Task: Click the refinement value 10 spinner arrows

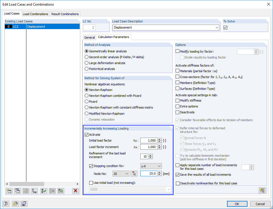Action: click(150, 156)
